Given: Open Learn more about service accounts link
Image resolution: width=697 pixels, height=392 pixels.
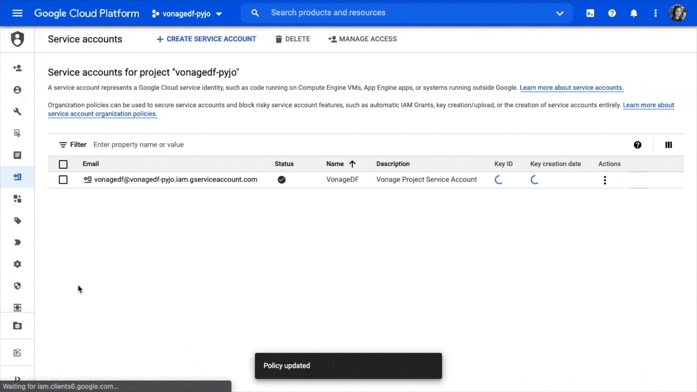Looking at the screenshot, I should [x=571, y=88].
